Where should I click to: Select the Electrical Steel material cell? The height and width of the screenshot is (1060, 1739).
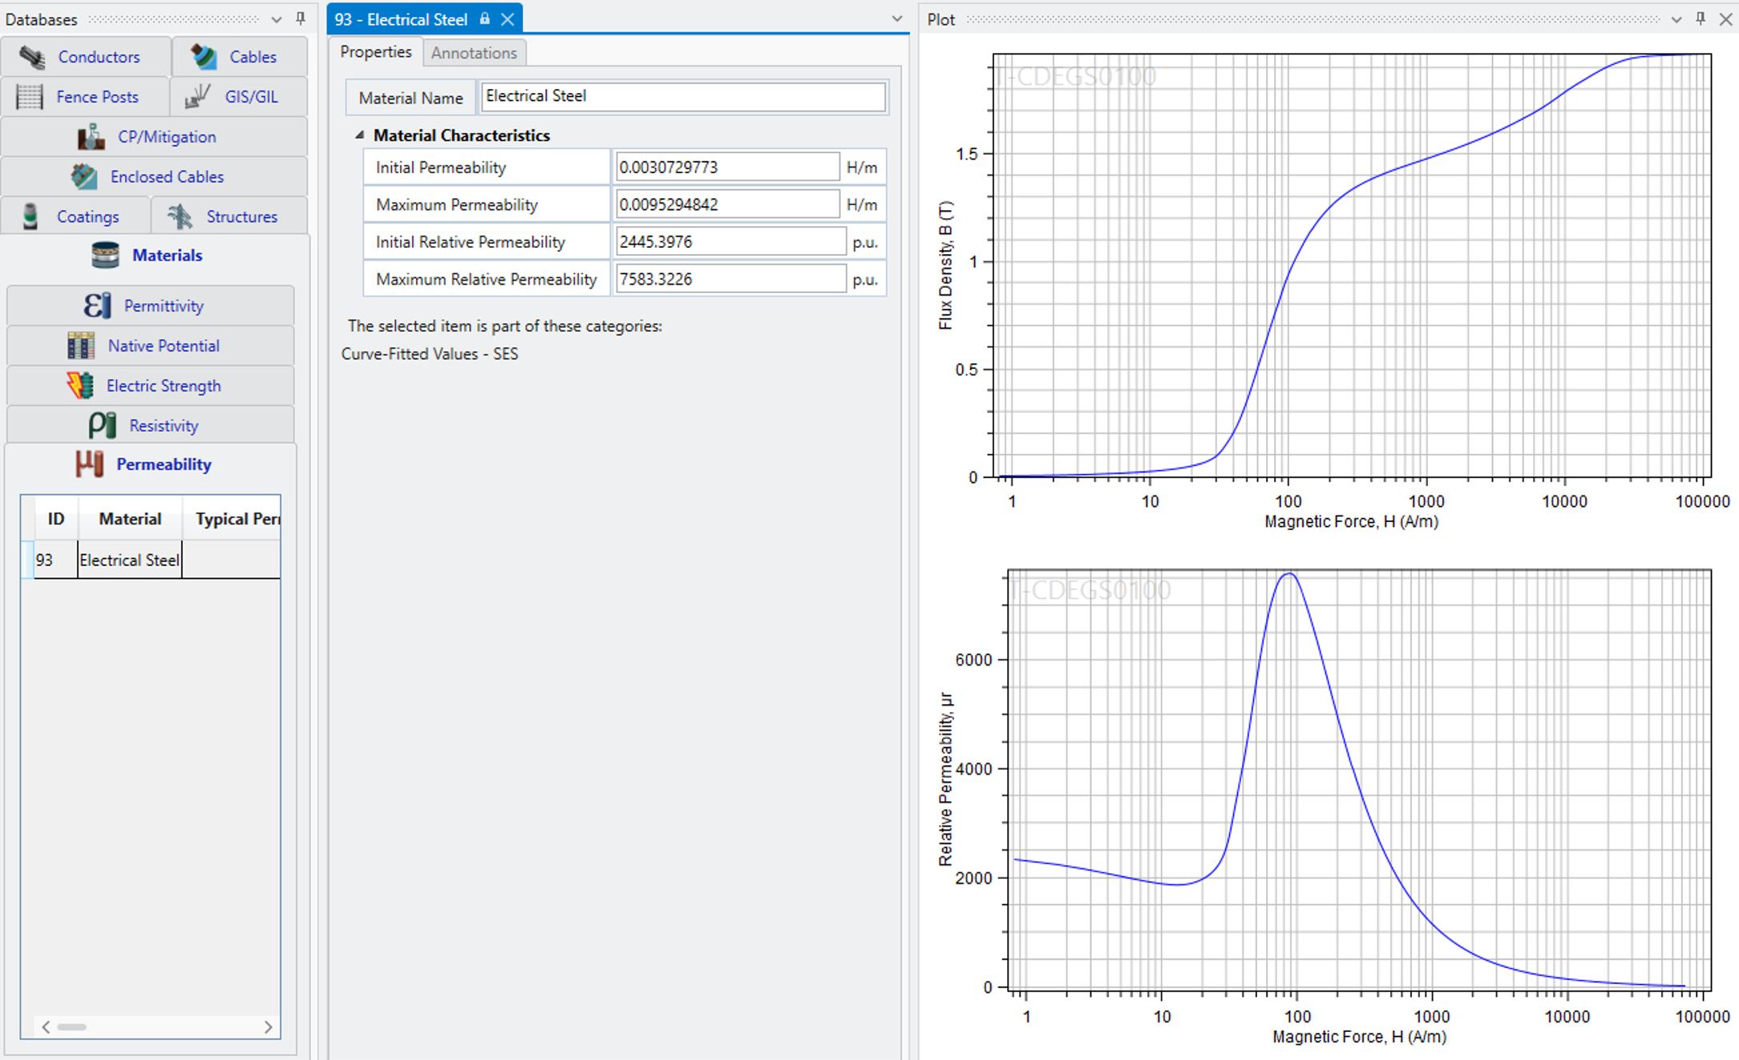click(130, 560)
